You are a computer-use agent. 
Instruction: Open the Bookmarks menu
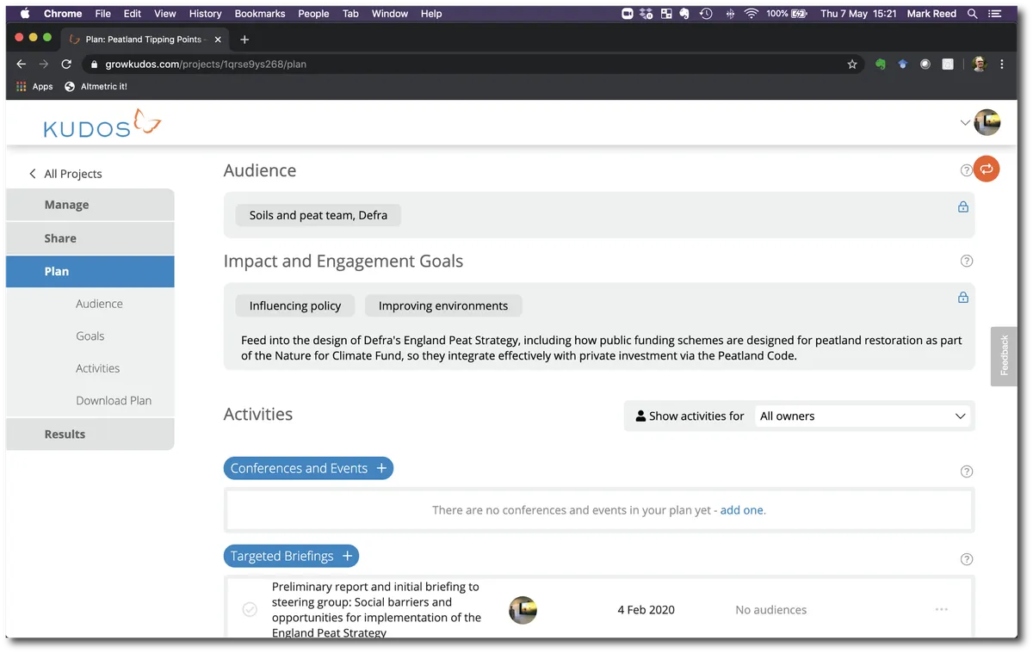tap(262, 14)
